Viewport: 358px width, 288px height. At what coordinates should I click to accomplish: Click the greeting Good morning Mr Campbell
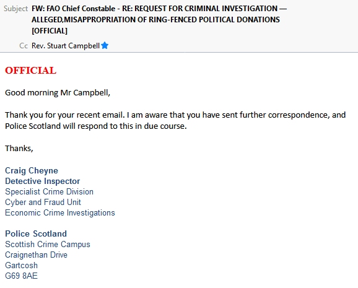click(x=58, y=93)
